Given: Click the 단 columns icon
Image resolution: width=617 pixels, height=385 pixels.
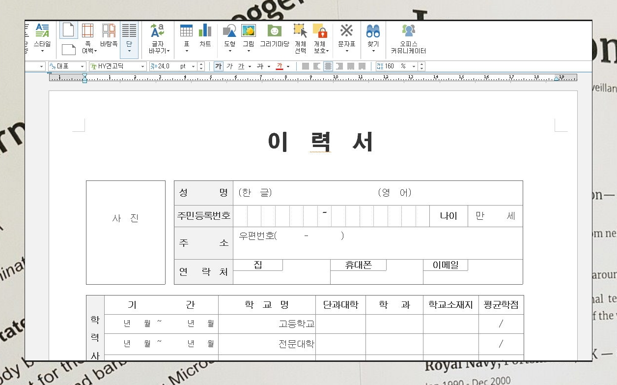Looking at the screenshot, I should (x=129, y=30).
